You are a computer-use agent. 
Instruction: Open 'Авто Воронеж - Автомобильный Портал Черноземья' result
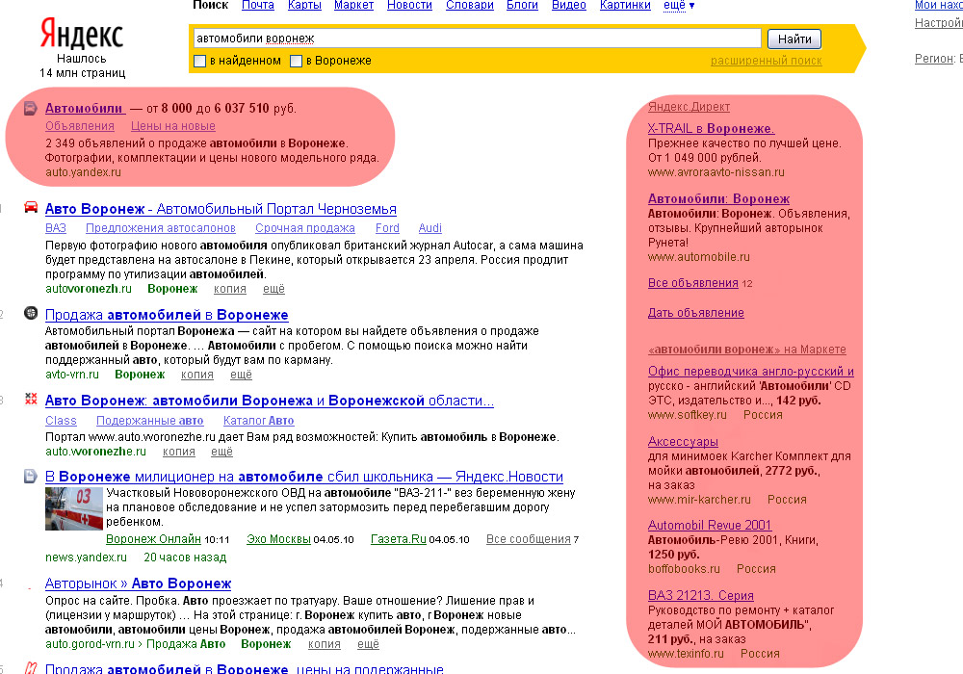[221, 209]
